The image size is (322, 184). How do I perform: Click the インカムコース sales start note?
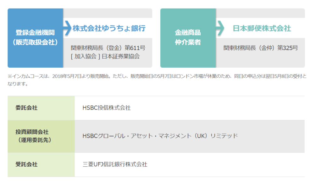pos(157,80)
